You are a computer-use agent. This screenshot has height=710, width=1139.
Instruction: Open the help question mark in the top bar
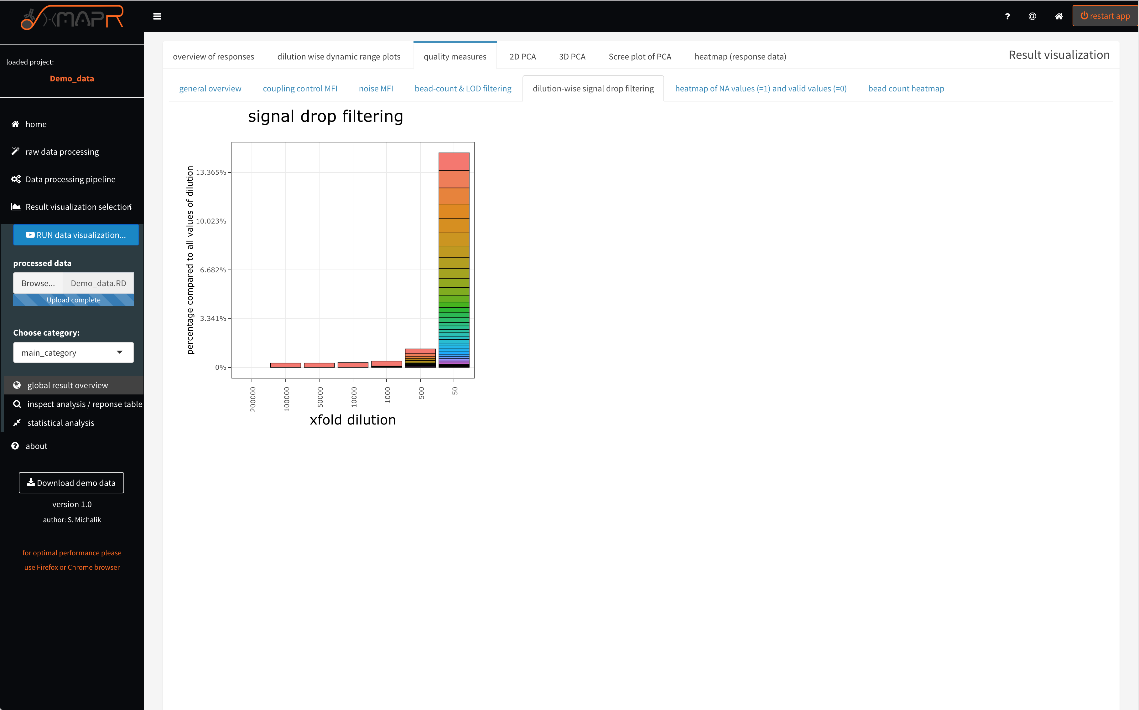tap(1007, 16)
